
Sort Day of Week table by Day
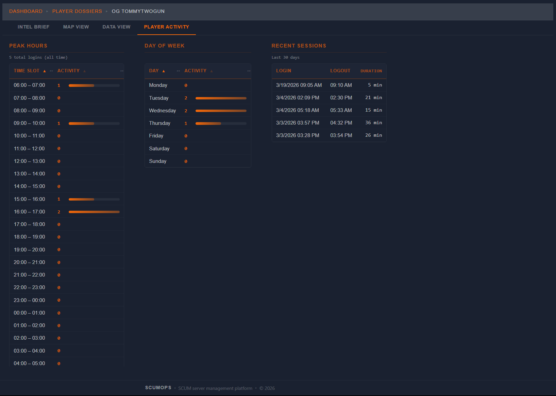154,71
